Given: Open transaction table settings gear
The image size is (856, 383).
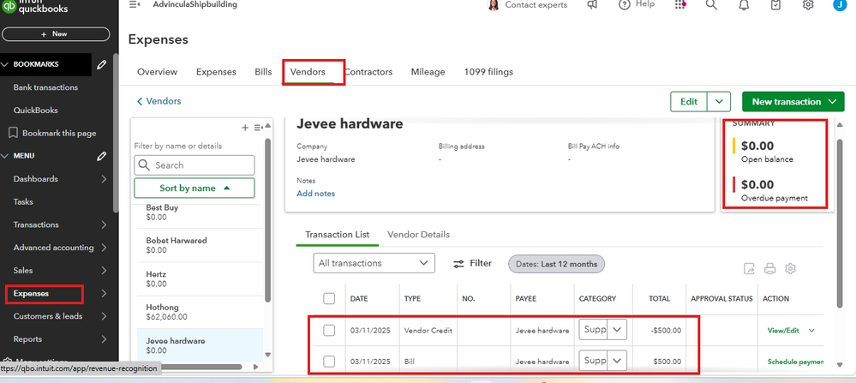Looking at the screenshot, I should pyautogui.click(x=790, y=268).
